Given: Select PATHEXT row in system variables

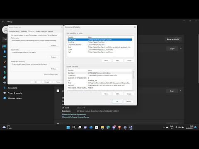Looking at the screenshot, I should (x=99, y=85).
